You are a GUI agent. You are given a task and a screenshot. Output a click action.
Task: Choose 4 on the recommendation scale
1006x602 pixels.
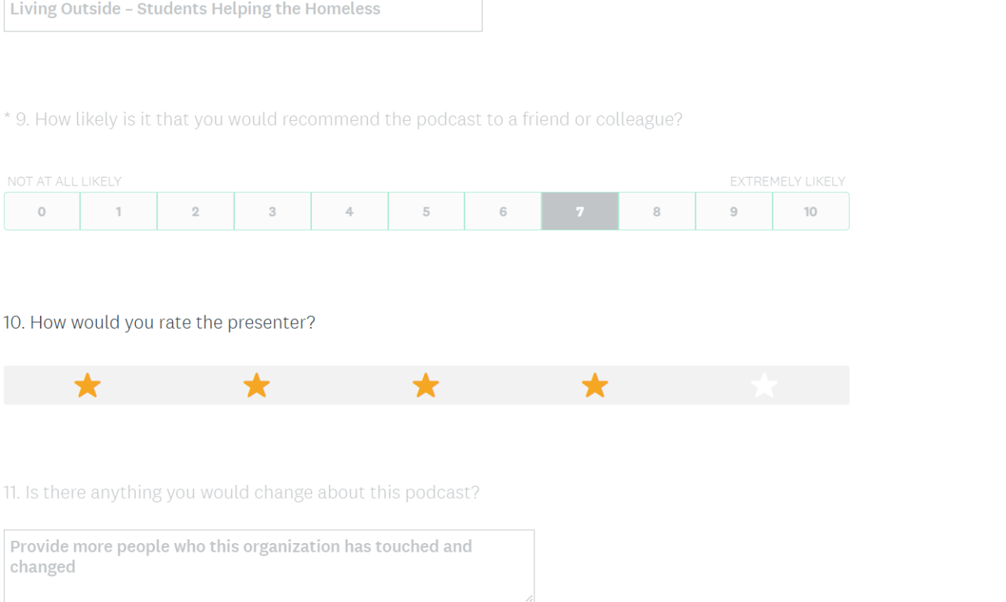click(349, 211)
